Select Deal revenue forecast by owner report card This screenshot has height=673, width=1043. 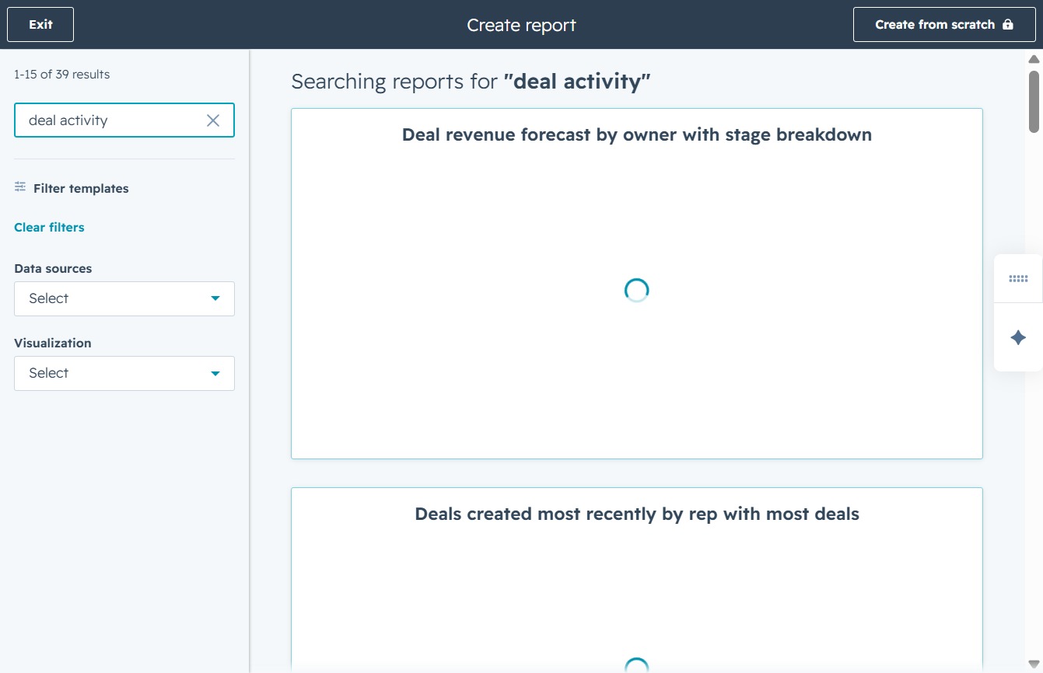coord(637,284)
